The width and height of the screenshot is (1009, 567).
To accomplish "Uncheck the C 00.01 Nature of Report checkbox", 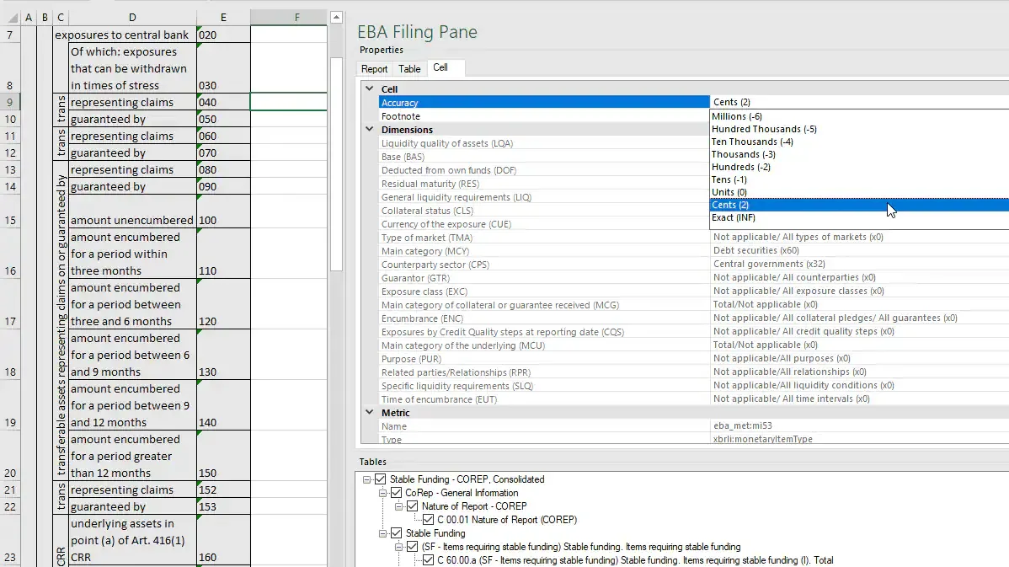I will (429, 520).
